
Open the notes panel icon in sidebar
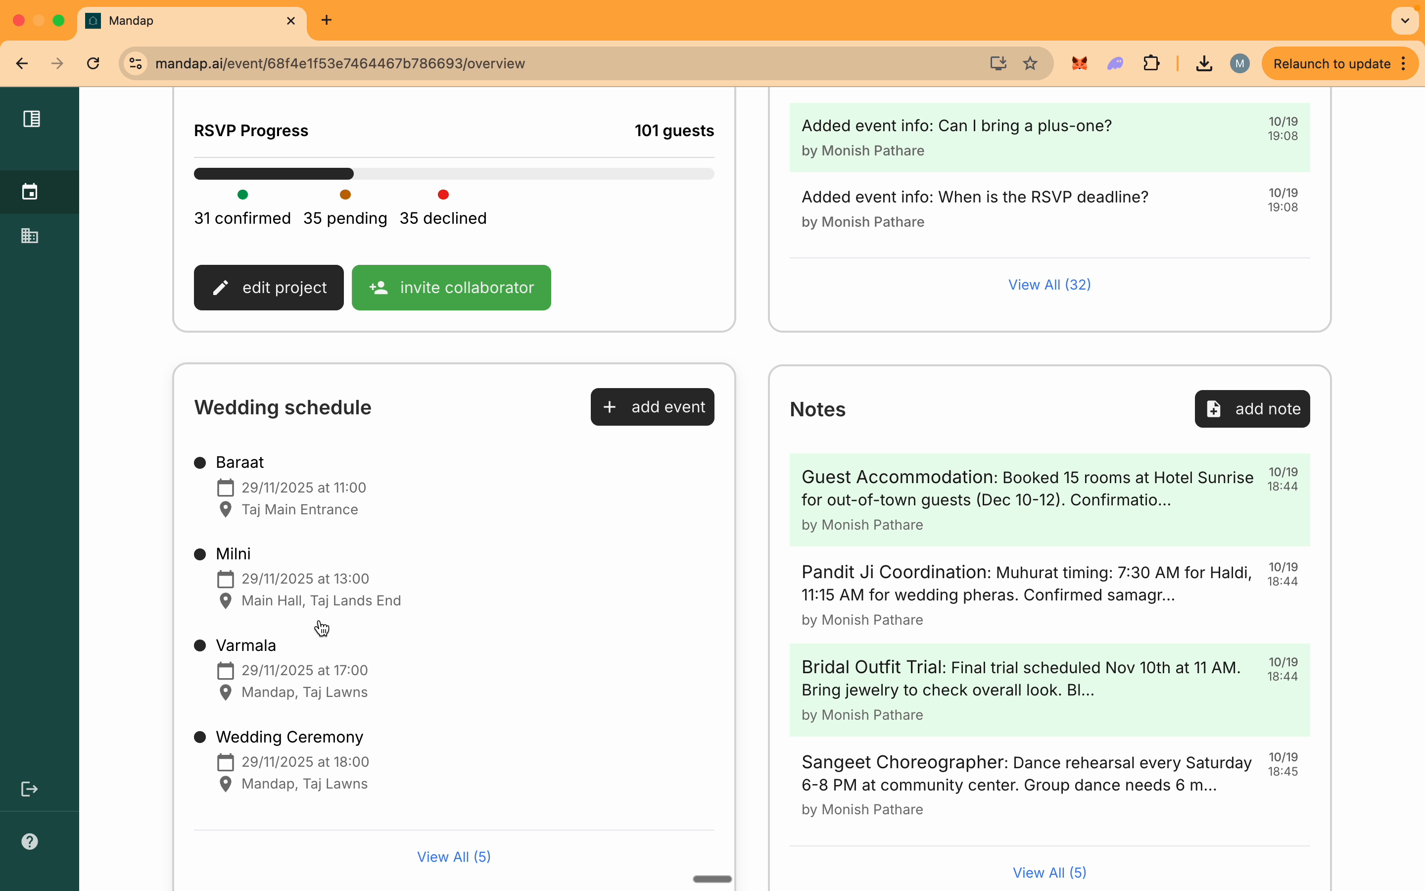[31, 118]
